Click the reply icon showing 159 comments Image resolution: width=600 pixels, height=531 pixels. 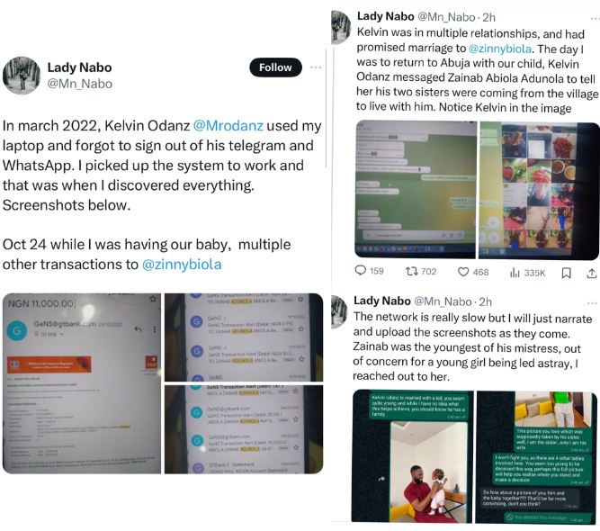361,271
